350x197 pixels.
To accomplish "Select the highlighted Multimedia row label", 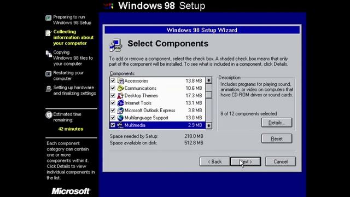I will [x=135, y=125].
